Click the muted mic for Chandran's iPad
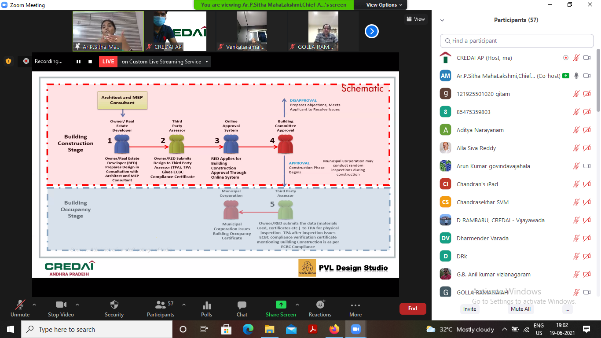601x338 pixels. pos(576,184)
